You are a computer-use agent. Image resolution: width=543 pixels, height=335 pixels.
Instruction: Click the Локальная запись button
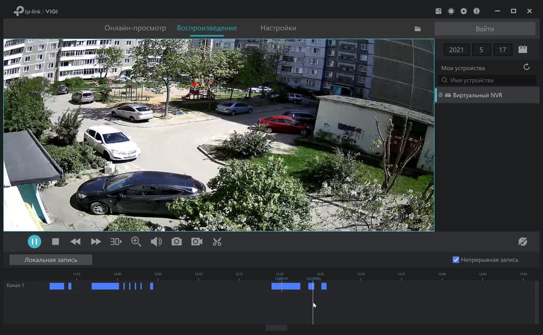(51, 260)
